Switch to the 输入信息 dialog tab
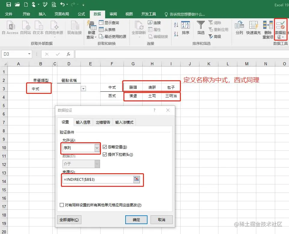 83,122
